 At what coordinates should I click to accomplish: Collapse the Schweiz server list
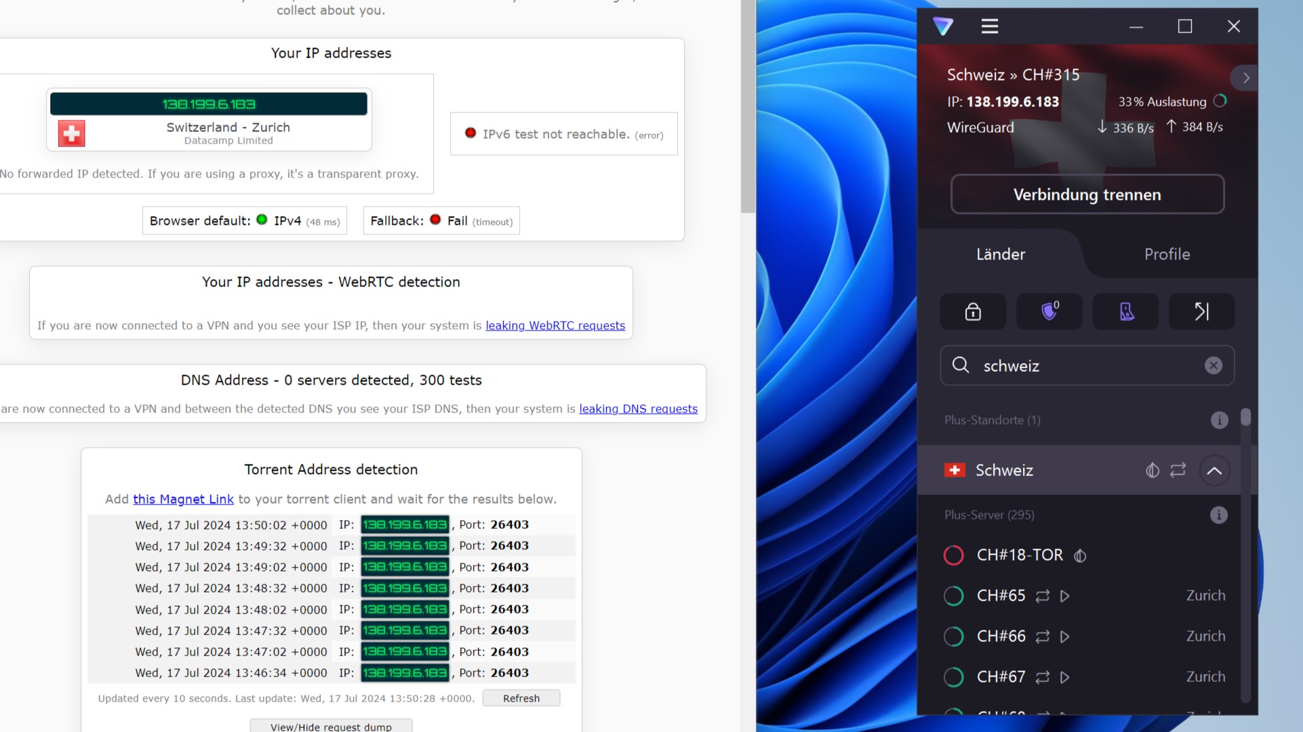[1214, 471]
